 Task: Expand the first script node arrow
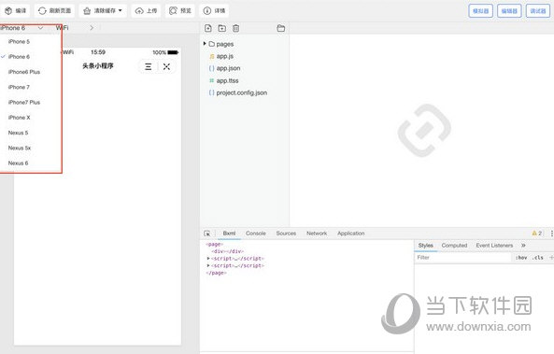(208, 259)
